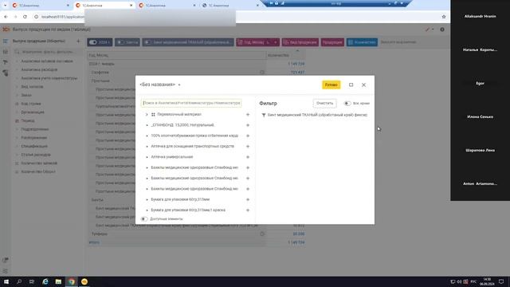Screen dimensions: 510x287
Task: Open dropdown arrow on 'Год, Месяц' chip
Action: (275, 42)
